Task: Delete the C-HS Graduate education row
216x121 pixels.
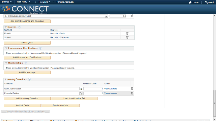Action: pos(132,16)
